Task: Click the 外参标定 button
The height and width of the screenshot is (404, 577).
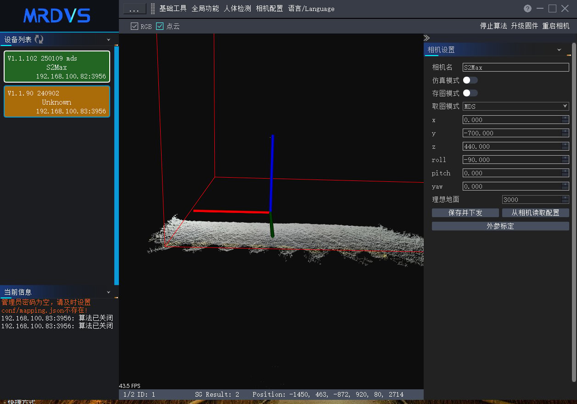Action: [500, 226]
